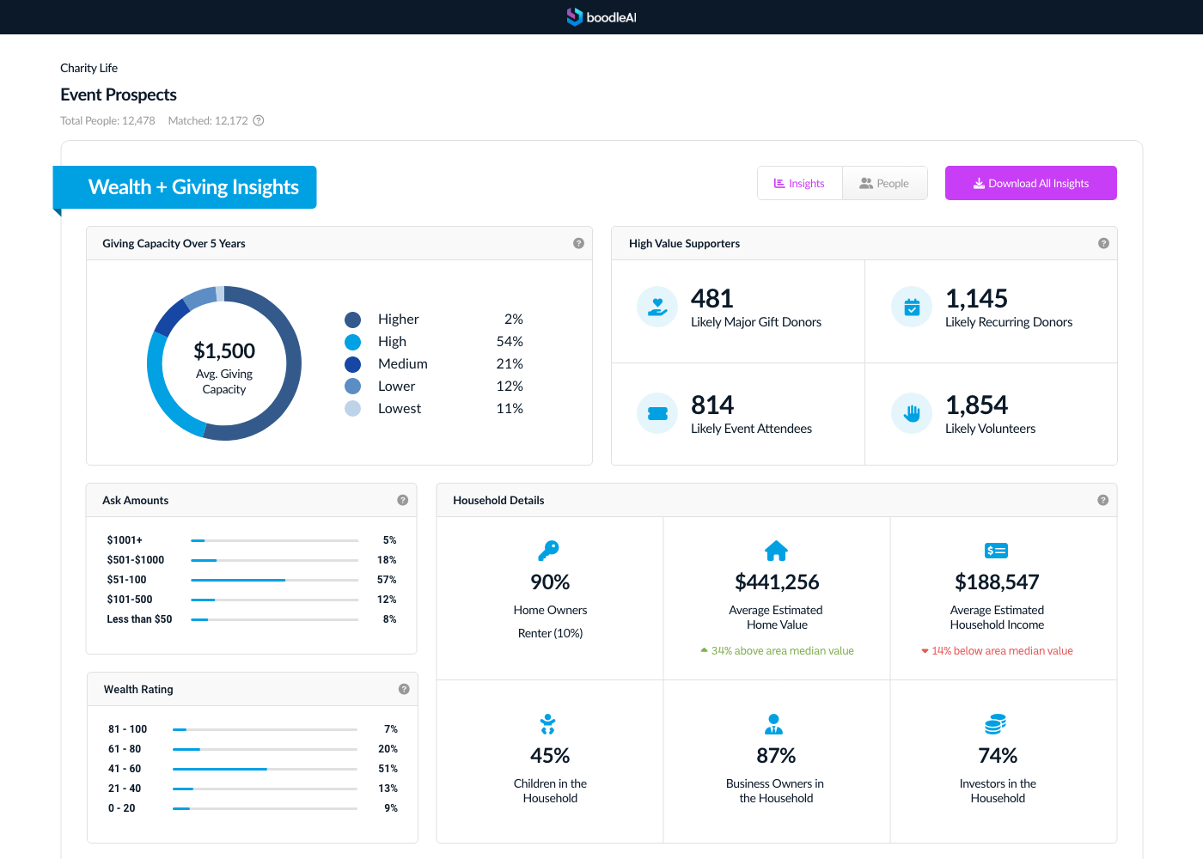Image resolution: width=1203 pixels, height=859 pixels.
Task: Click the 1,854 volunteers count
Action: click(976, 405)
